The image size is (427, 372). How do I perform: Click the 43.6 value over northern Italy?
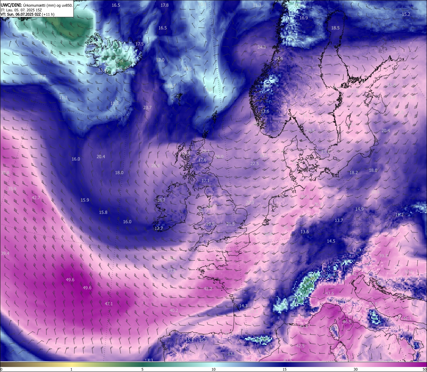[330, 294]
